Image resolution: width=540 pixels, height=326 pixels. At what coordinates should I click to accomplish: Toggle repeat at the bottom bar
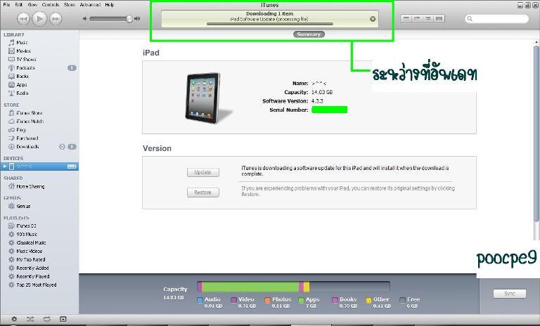[x=46, y=319]
